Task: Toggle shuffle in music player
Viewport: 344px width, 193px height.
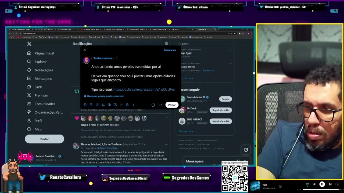Action: pyautogui.click(x=307, y=184)
